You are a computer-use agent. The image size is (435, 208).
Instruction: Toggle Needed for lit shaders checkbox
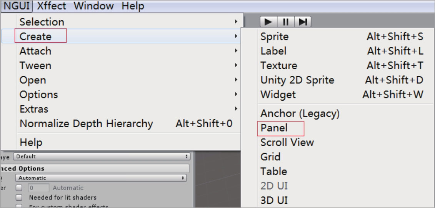coord(19,198)
